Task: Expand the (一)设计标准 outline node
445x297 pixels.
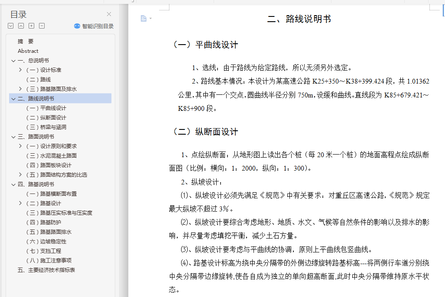Action: point(20,70)
